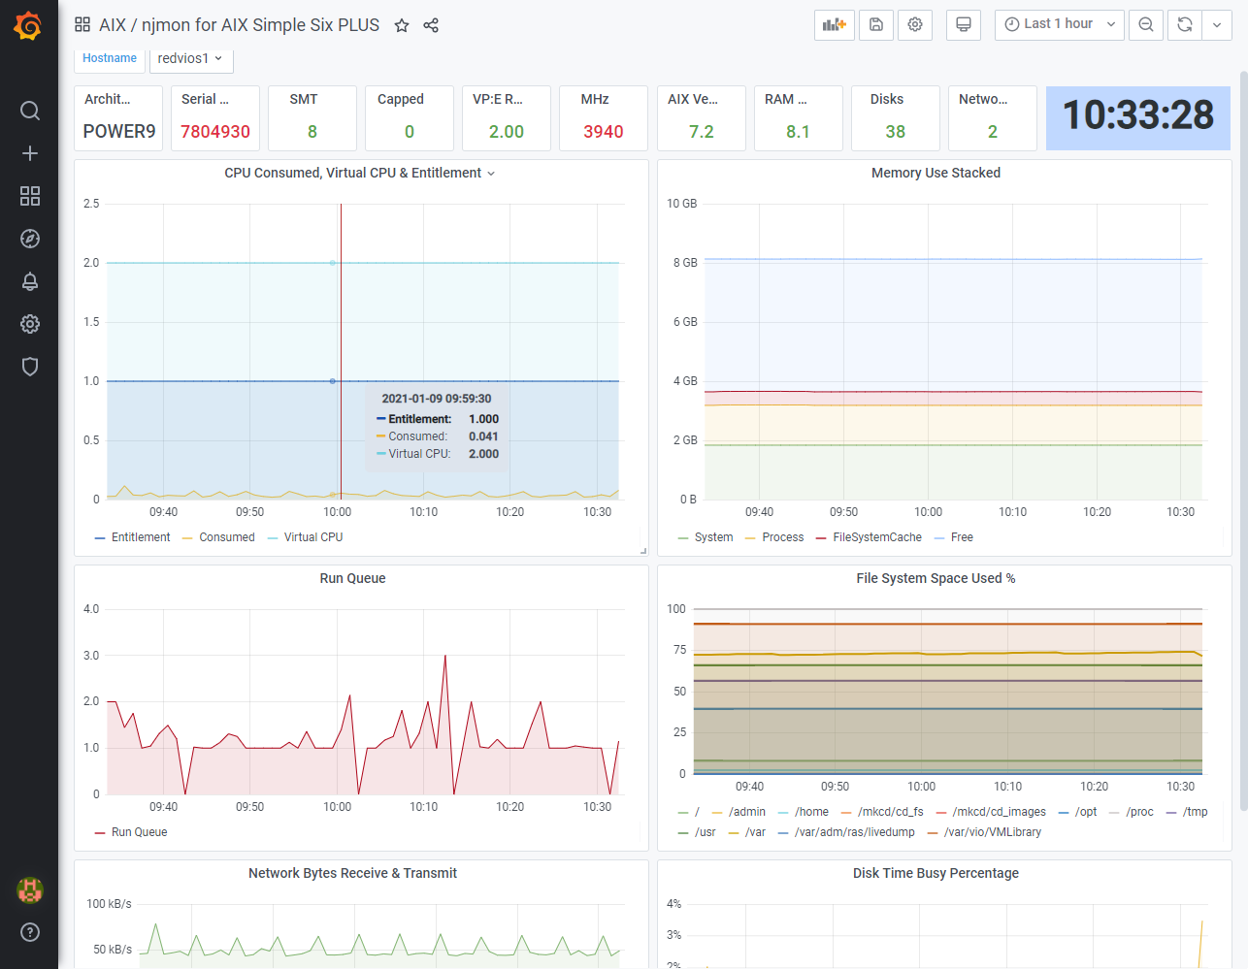Open dashboard settings gear in toolbar
1248x969 pixels.
click(x=915, y=24)
